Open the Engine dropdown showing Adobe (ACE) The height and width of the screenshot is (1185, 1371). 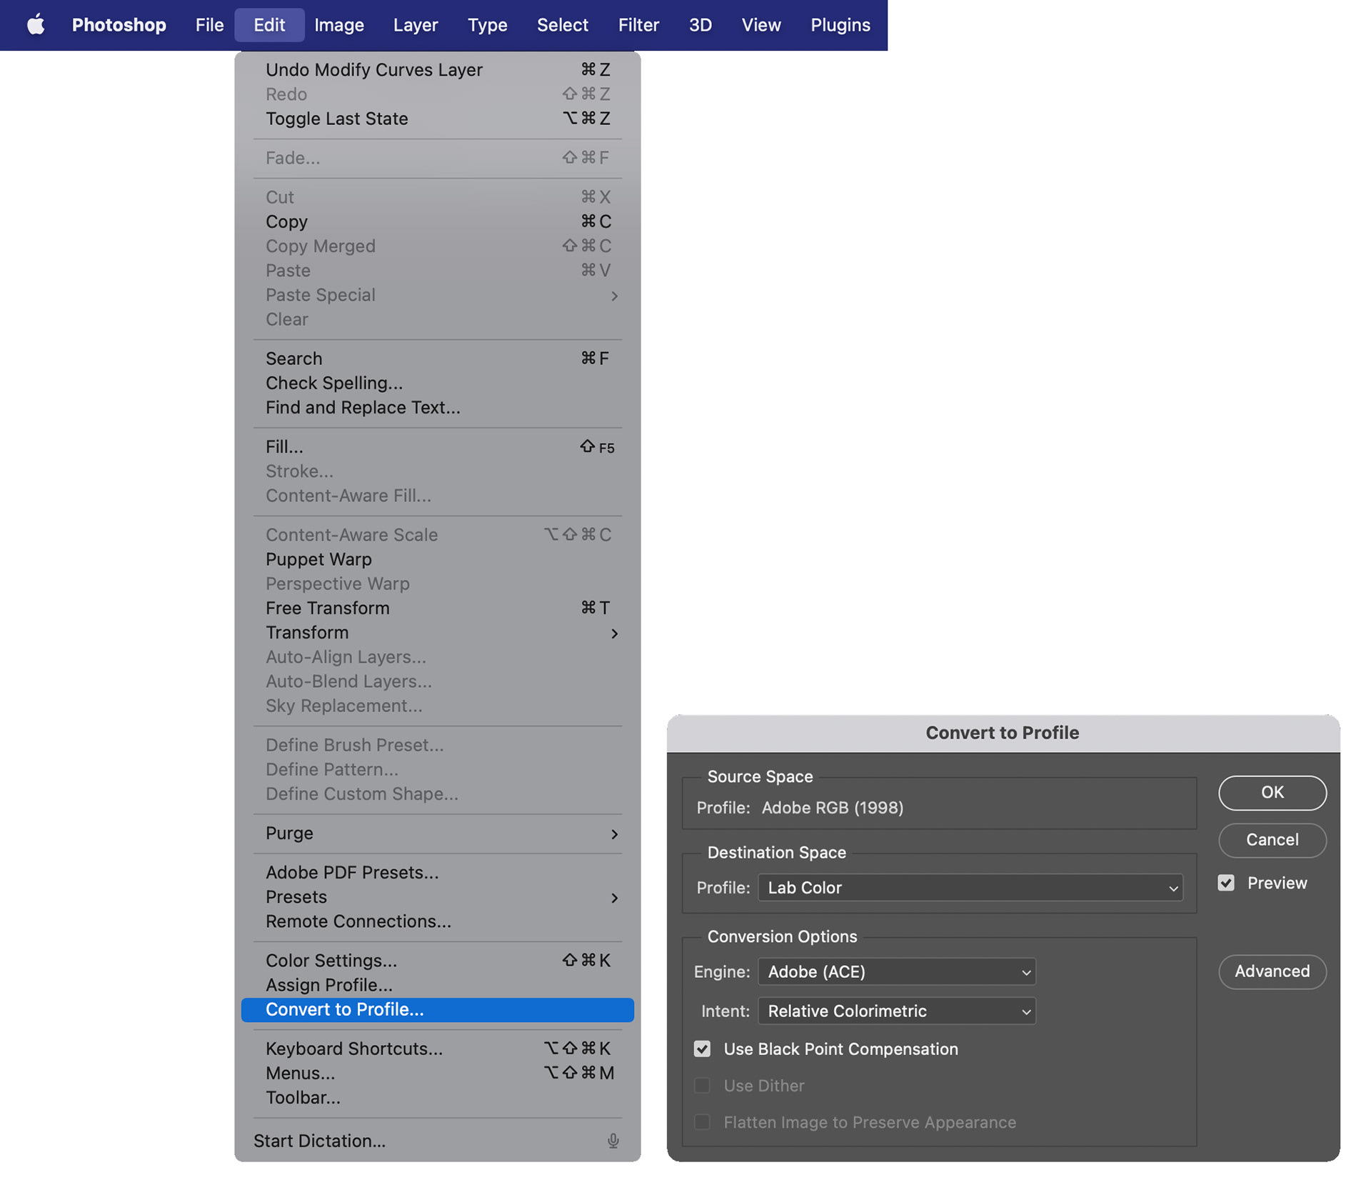pyautogui.click(x=896, y=972)
